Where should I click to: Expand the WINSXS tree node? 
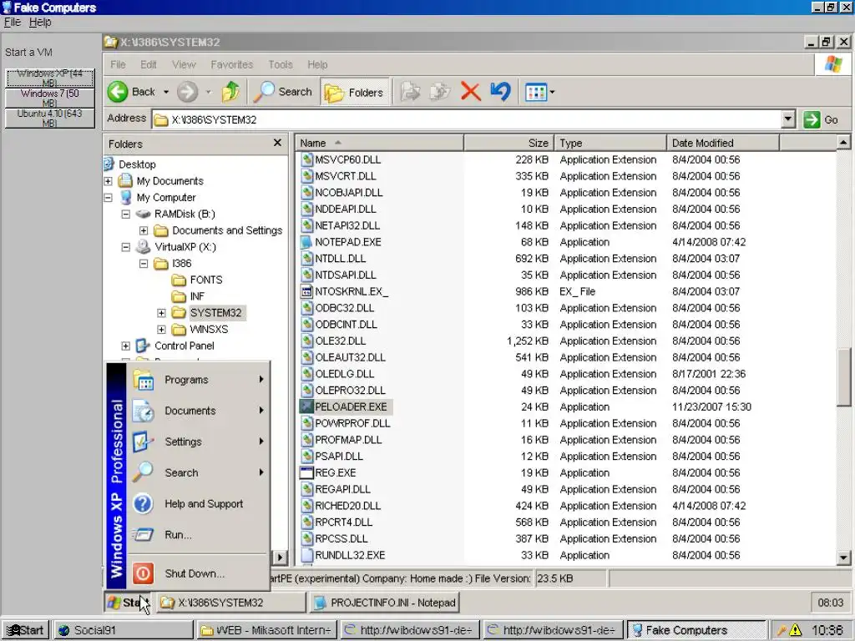click(x=161, y=329)
